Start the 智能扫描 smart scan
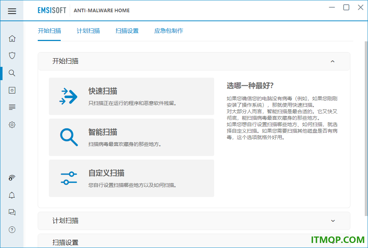Image resolution: width=368 pixels, height=248 pixels. (x=132, y=137)
